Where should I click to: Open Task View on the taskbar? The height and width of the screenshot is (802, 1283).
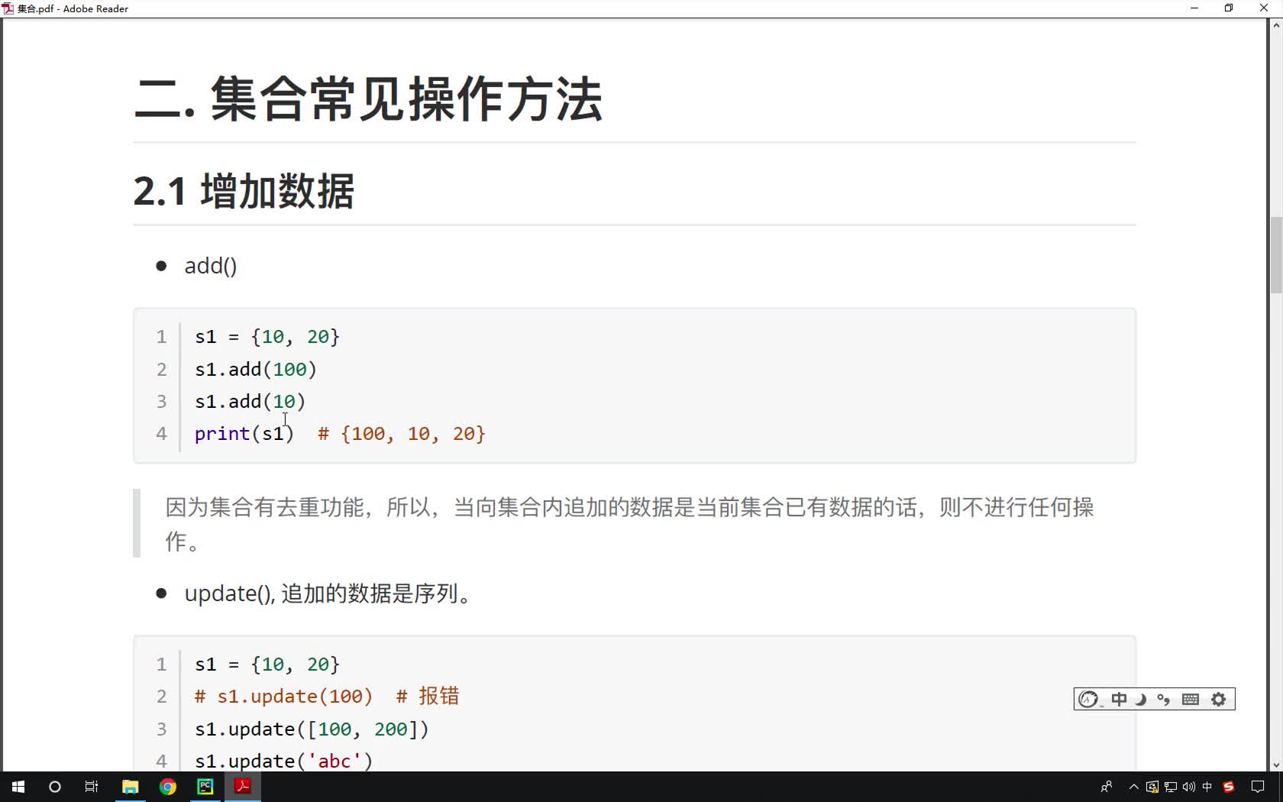92,787
